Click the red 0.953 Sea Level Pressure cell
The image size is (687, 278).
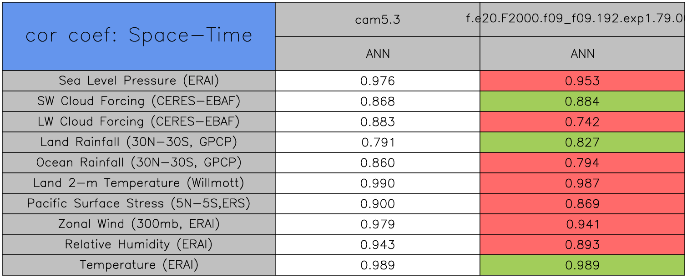pyautogui.click(x=582, y=81)
